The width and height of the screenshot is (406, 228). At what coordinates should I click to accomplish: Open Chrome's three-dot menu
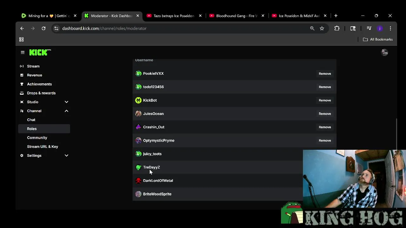point(390,28)
